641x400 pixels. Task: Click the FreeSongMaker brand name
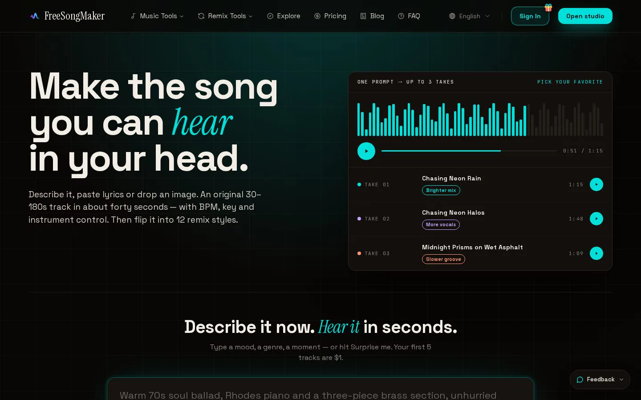(x=74, y=16)
